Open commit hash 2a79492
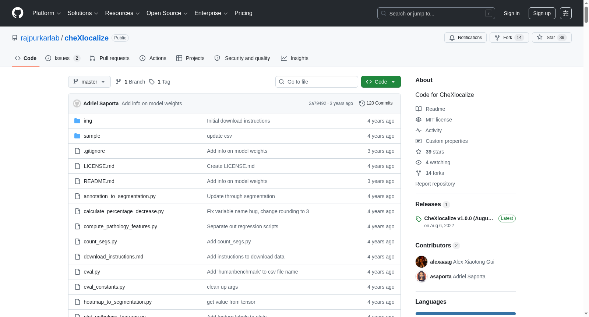Screen dimensions: 589x317 pyautogui.click(x=318, y=103)
